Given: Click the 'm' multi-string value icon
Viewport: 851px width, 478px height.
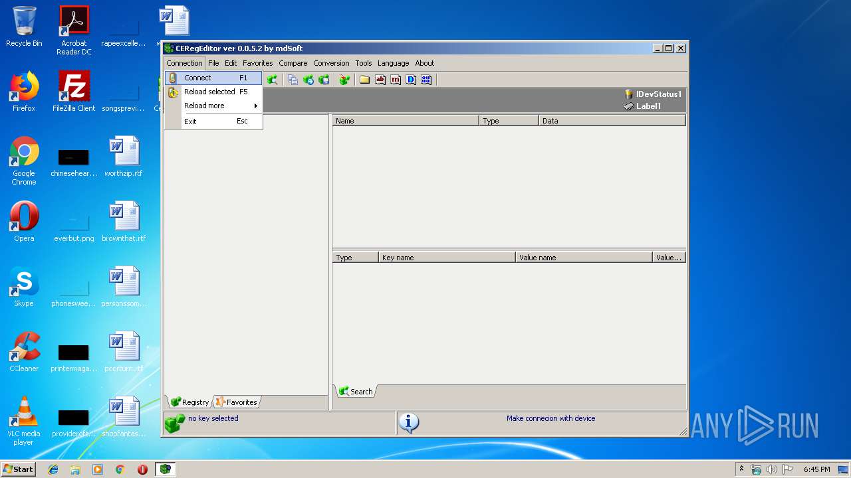Looking at the screenshot, I should (x=396, y=80).
